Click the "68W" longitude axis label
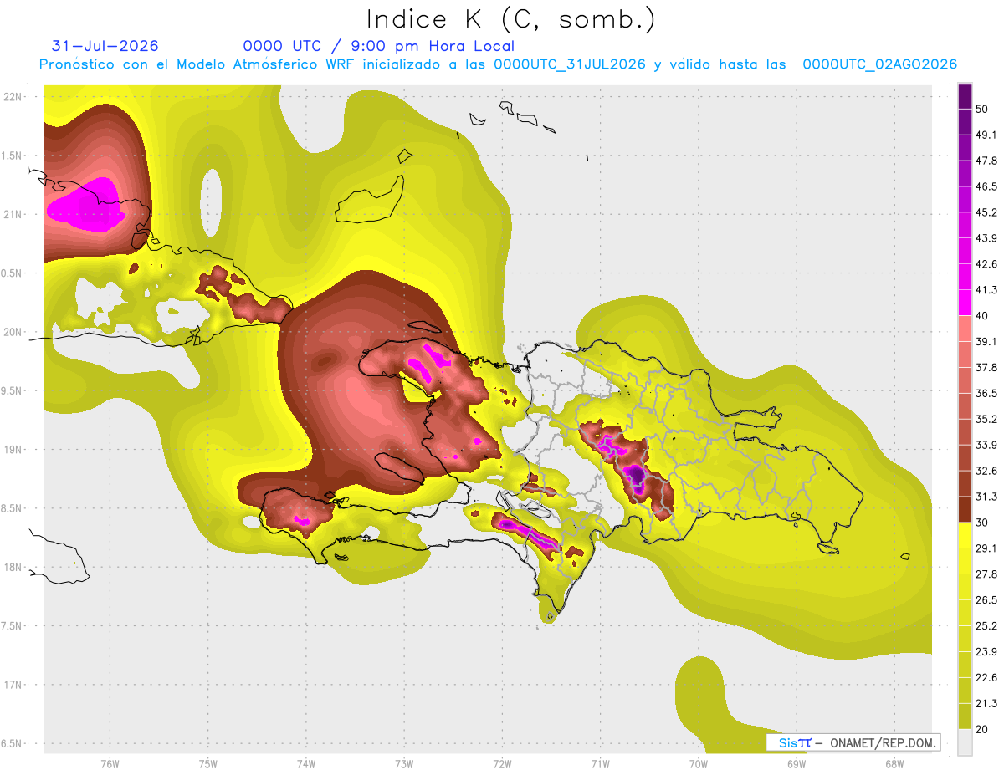Screen dimensions: 1004x775 coord(894,763)
